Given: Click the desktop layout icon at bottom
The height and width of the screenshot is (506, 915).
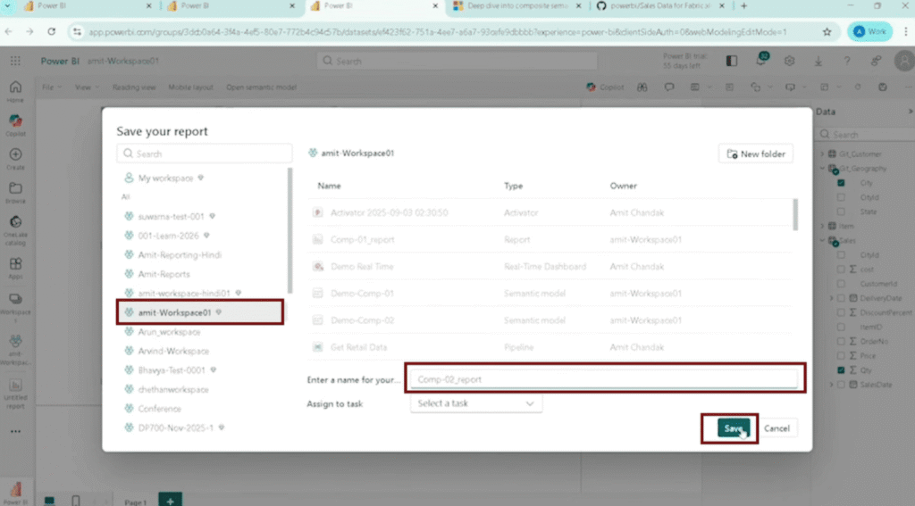Looking at the screenshot, I should [x=50, y=500].
